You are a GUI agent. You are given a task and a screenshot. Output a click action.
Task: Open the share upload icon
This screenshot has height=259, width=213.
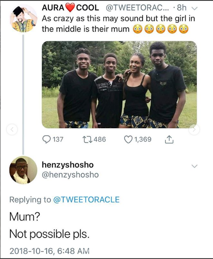point(169,139)
